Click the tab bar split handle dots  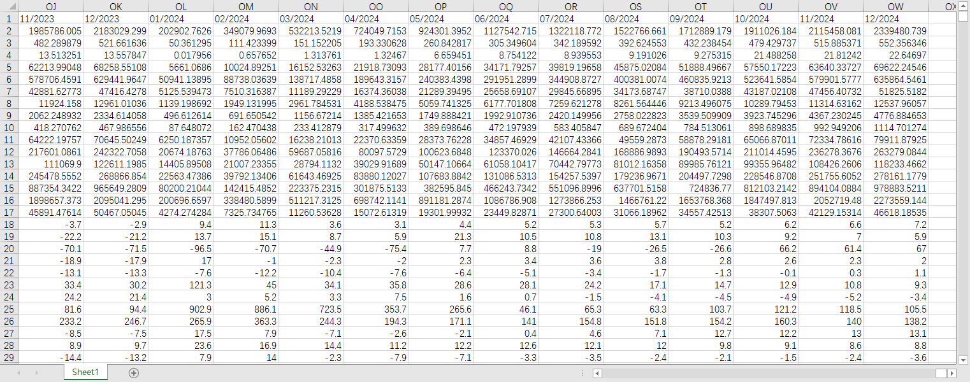(583, 373)
